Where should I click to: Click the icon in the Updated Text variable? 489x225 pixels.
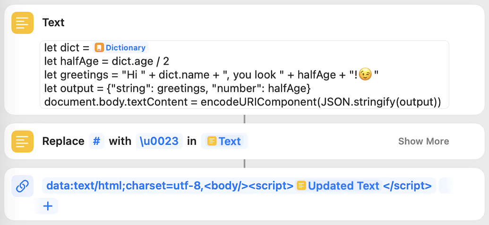pyautogui.click(x=301, y=186)
